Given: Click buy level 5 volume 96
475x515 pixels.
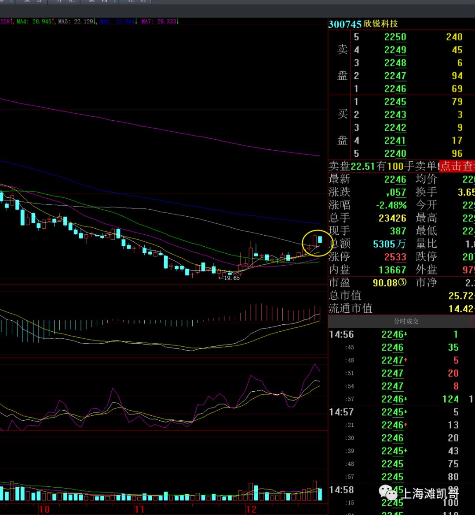Looking at the screenshot, I should click(457, 153).
